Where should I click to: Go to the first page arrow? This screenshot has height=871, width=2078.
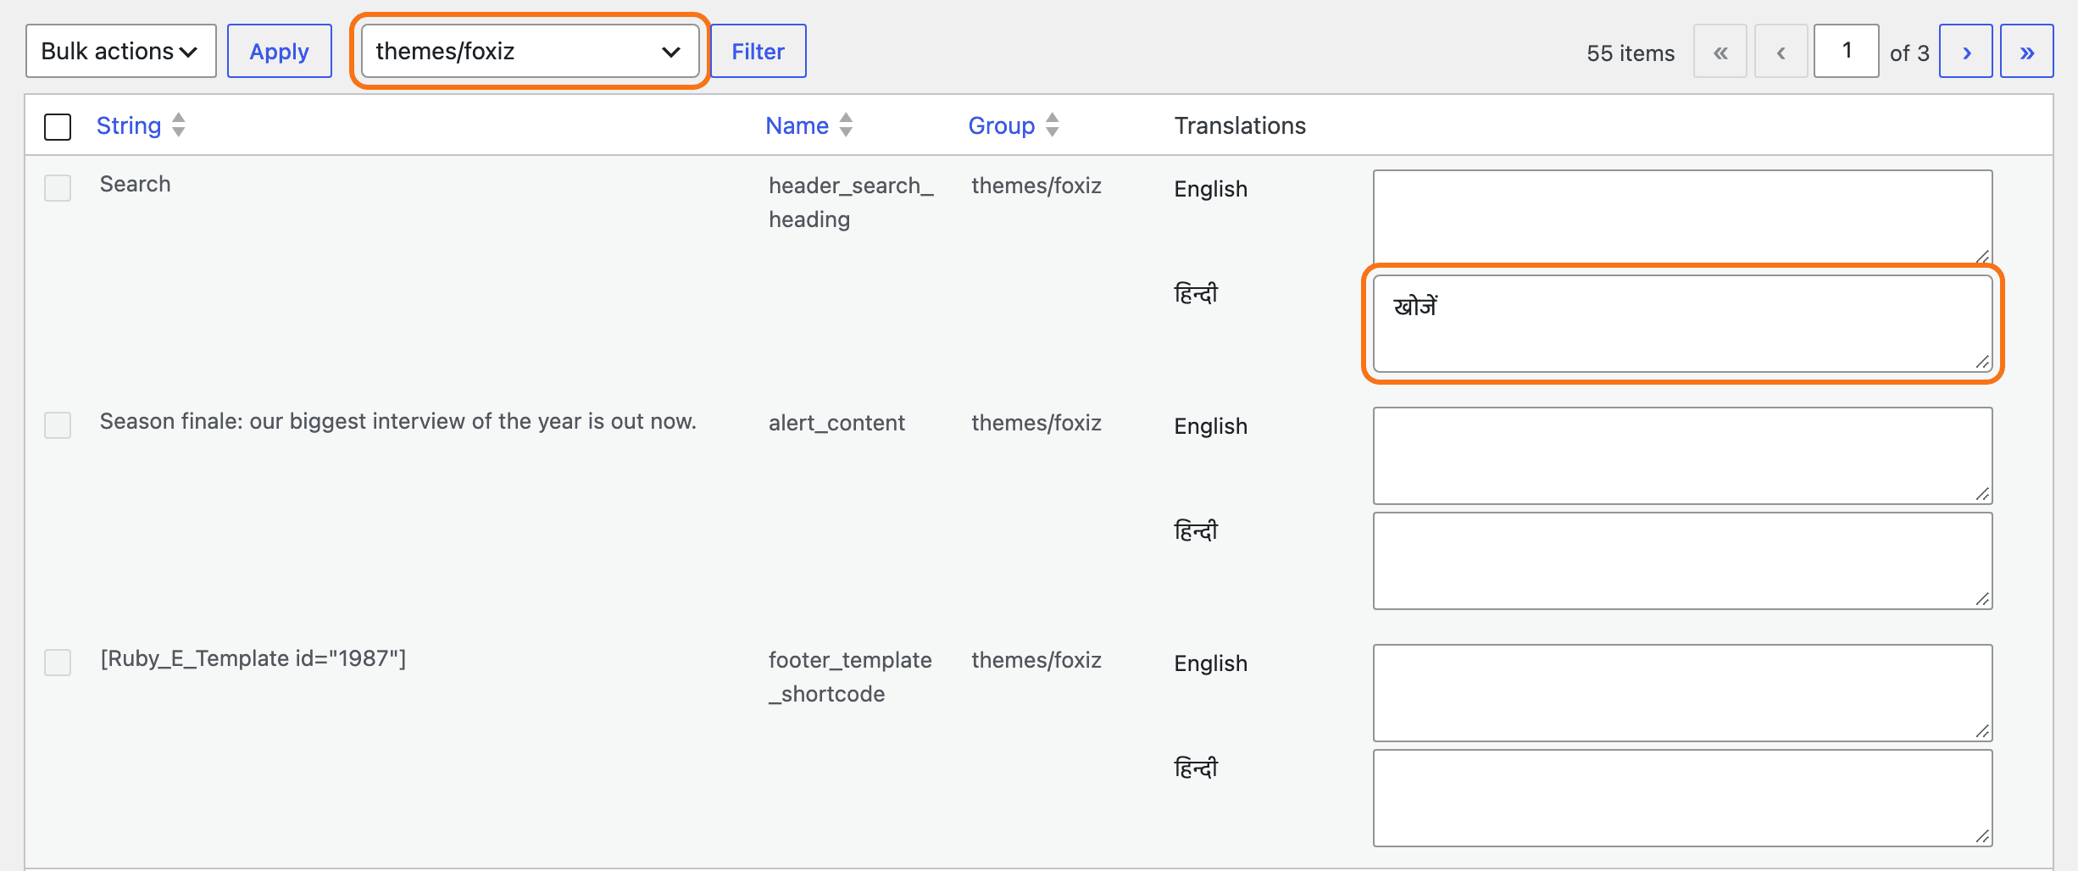tap(1720, 52)
